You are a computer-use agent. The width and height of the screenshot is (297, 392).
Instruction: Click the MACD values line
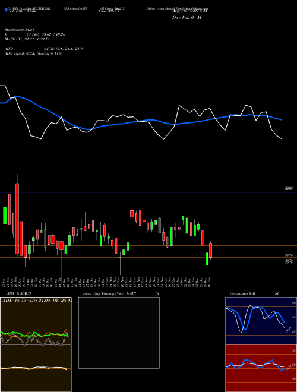click(x=27, y=39)
